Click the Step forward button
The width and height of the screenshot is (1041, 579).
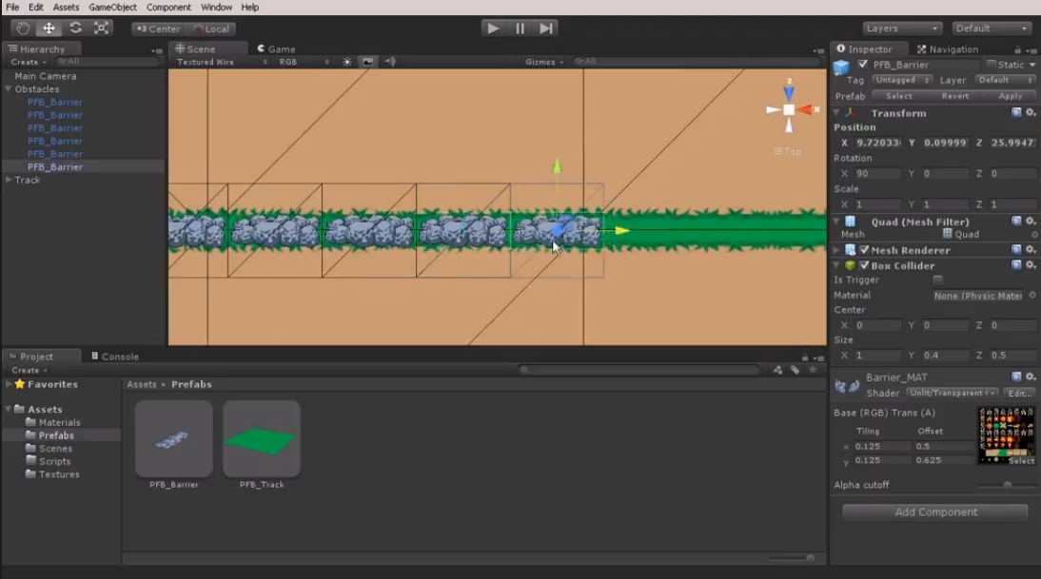546,29
